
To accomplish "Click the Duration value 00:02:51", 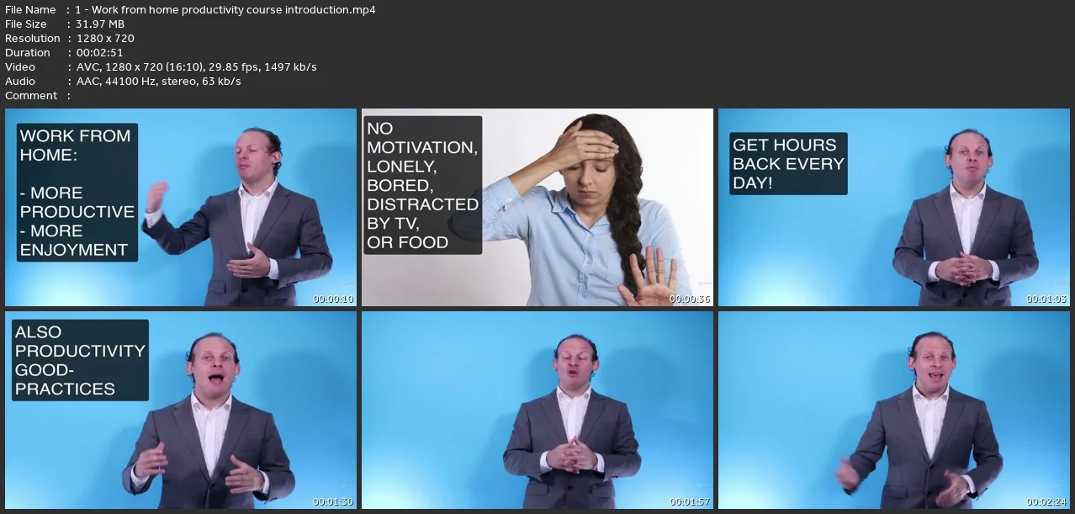I will 99,53.
